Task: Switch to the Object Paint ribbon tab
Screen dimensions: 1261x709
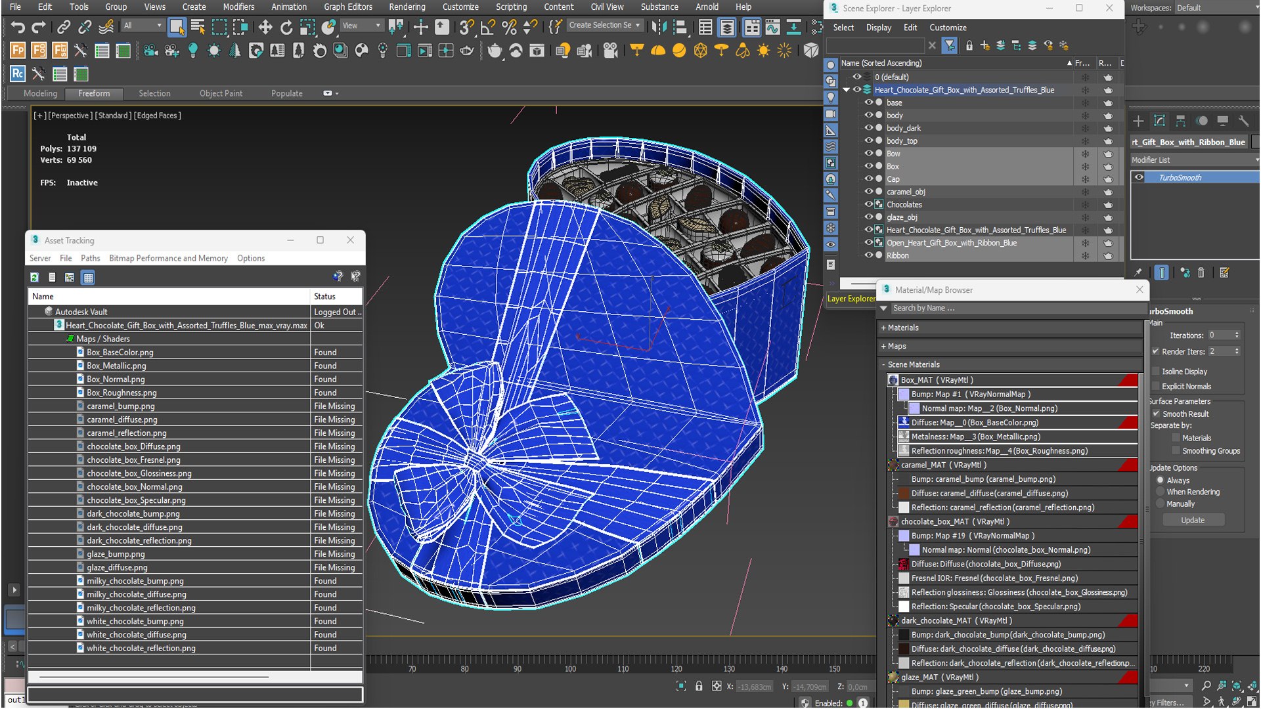Action: tap(221, 93)
